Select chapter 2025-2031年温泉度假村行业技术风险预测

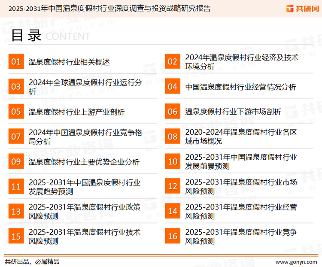point(85,237)
